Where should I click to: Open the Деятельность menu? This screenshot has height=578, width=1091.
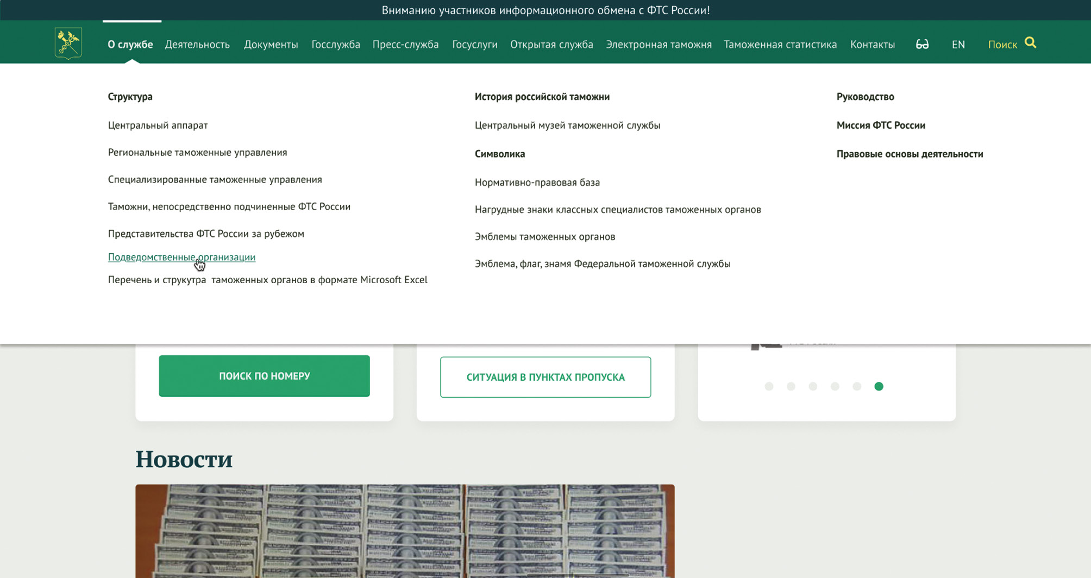click(x=197, y=45)
